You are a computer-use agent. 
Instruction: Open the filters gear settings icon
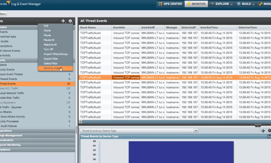point(70,21)
